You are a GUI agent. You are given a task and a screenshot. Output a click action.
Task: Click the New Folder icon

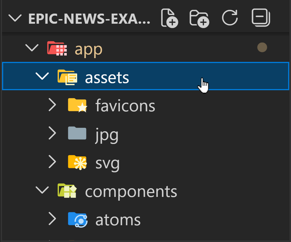click(199, 18)
